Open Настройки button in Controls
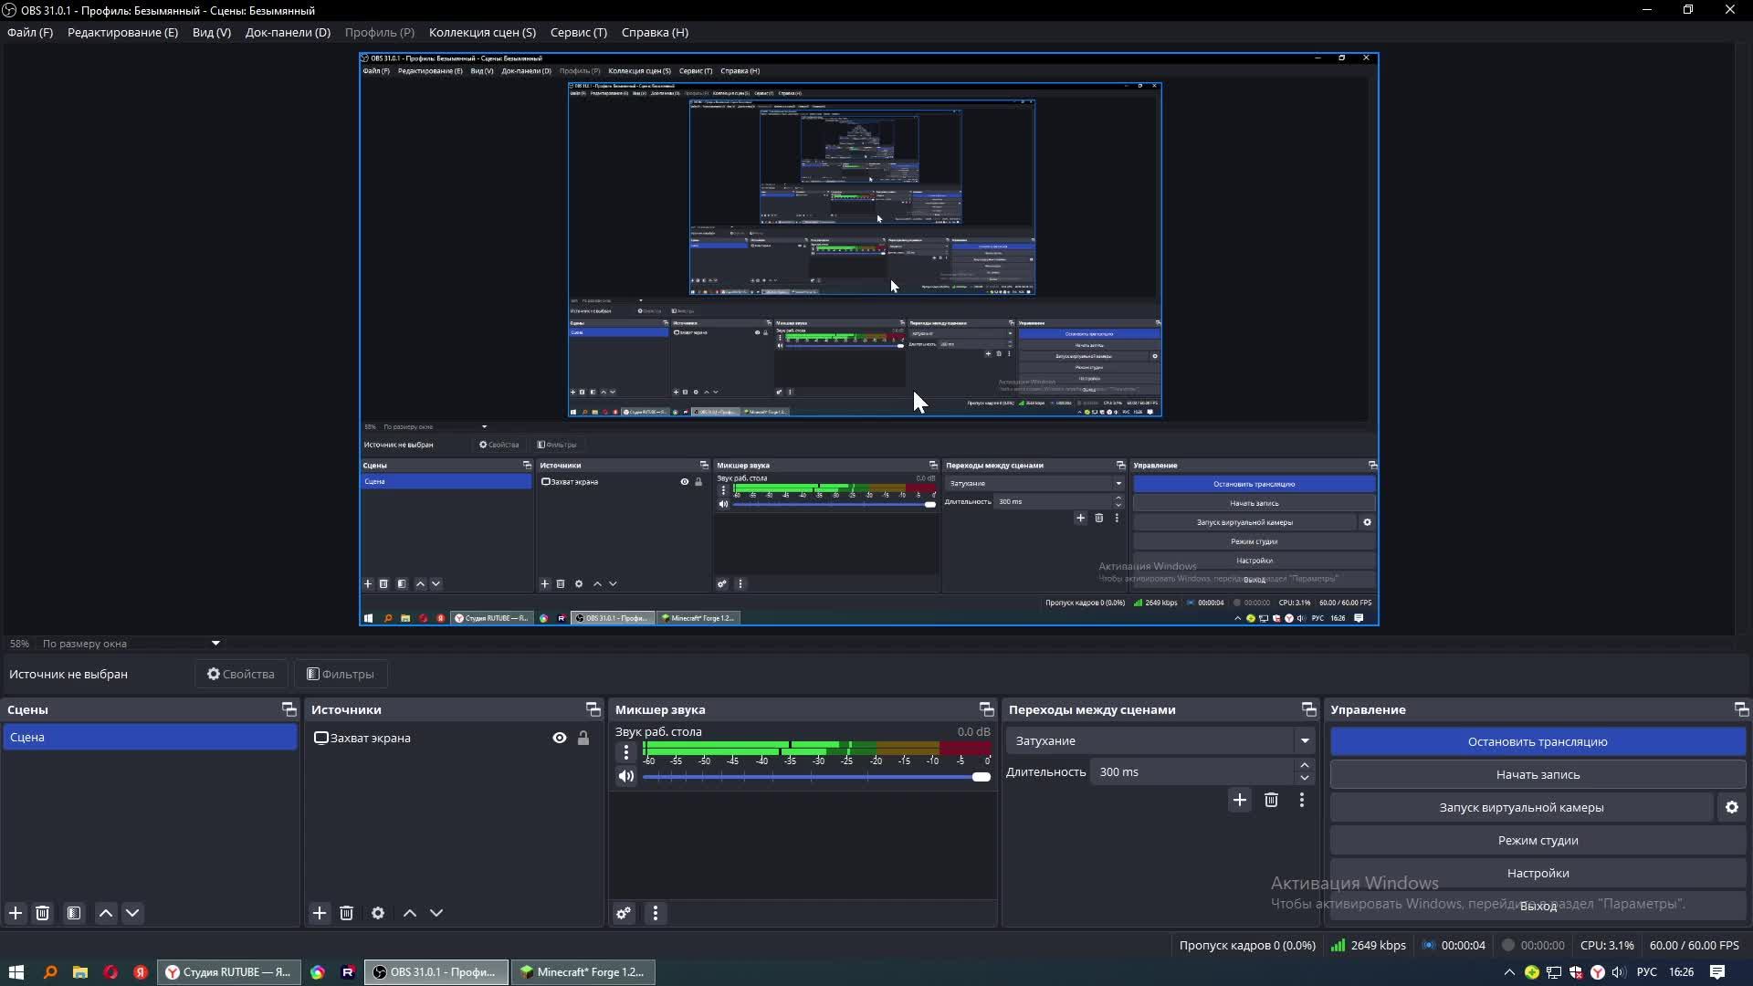 click(x=1538, y=873)
